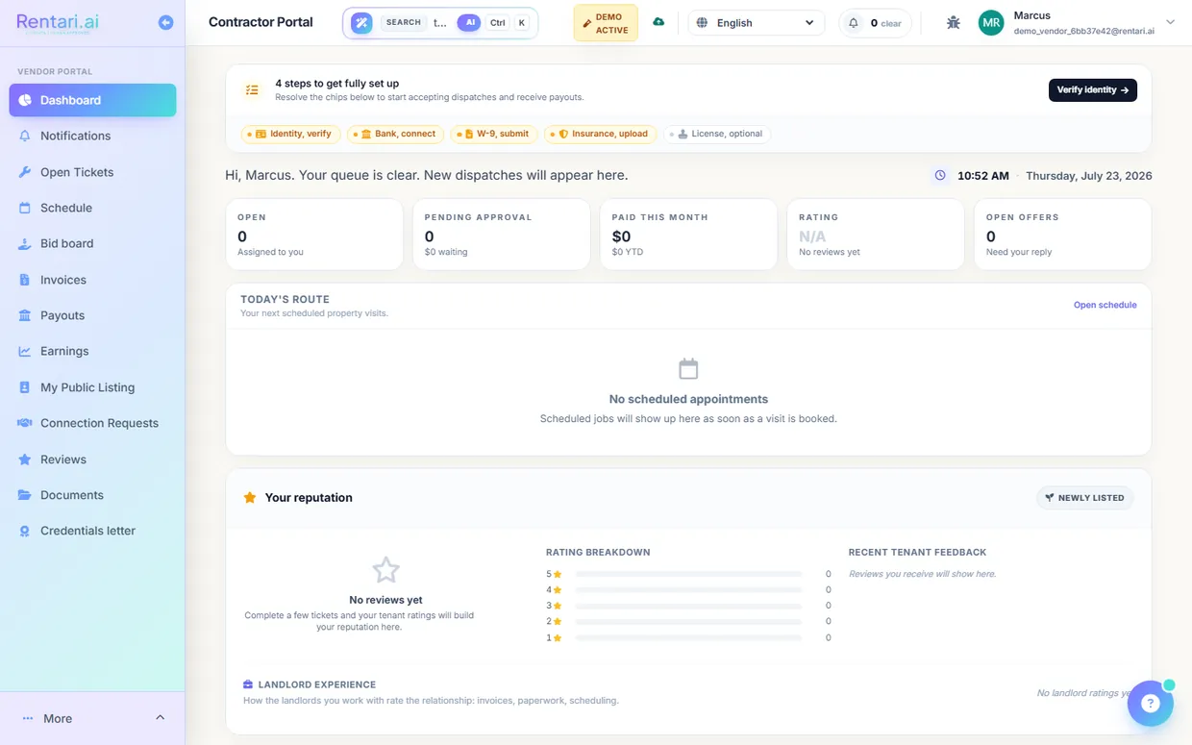
Task: Expand the Marcus account menu chevron
Action: pyautogui.click(x=1170, y=22)
